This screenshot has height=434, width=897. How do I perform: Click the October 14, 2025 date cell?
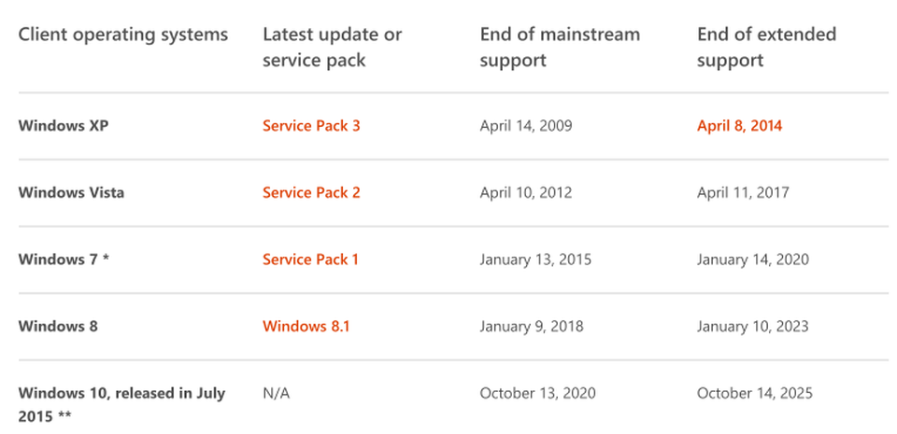(755, 393)
